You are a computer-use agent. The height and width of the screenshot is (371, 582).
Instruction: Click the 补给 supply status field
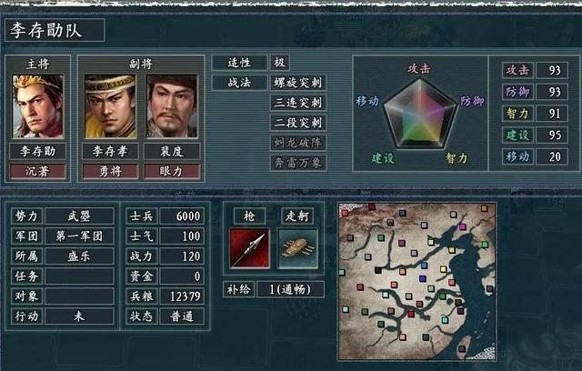click(x=290, y=289)
